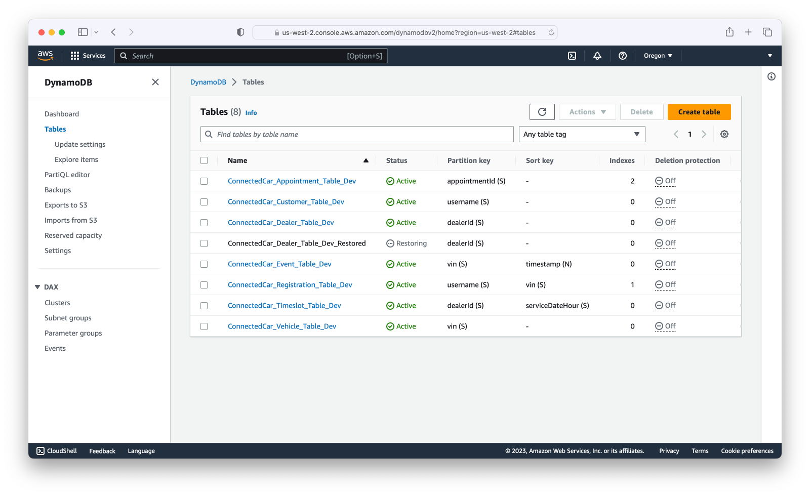The image size is (810, 496).
Task: Open the AWS support help icon
Action: 623,56
